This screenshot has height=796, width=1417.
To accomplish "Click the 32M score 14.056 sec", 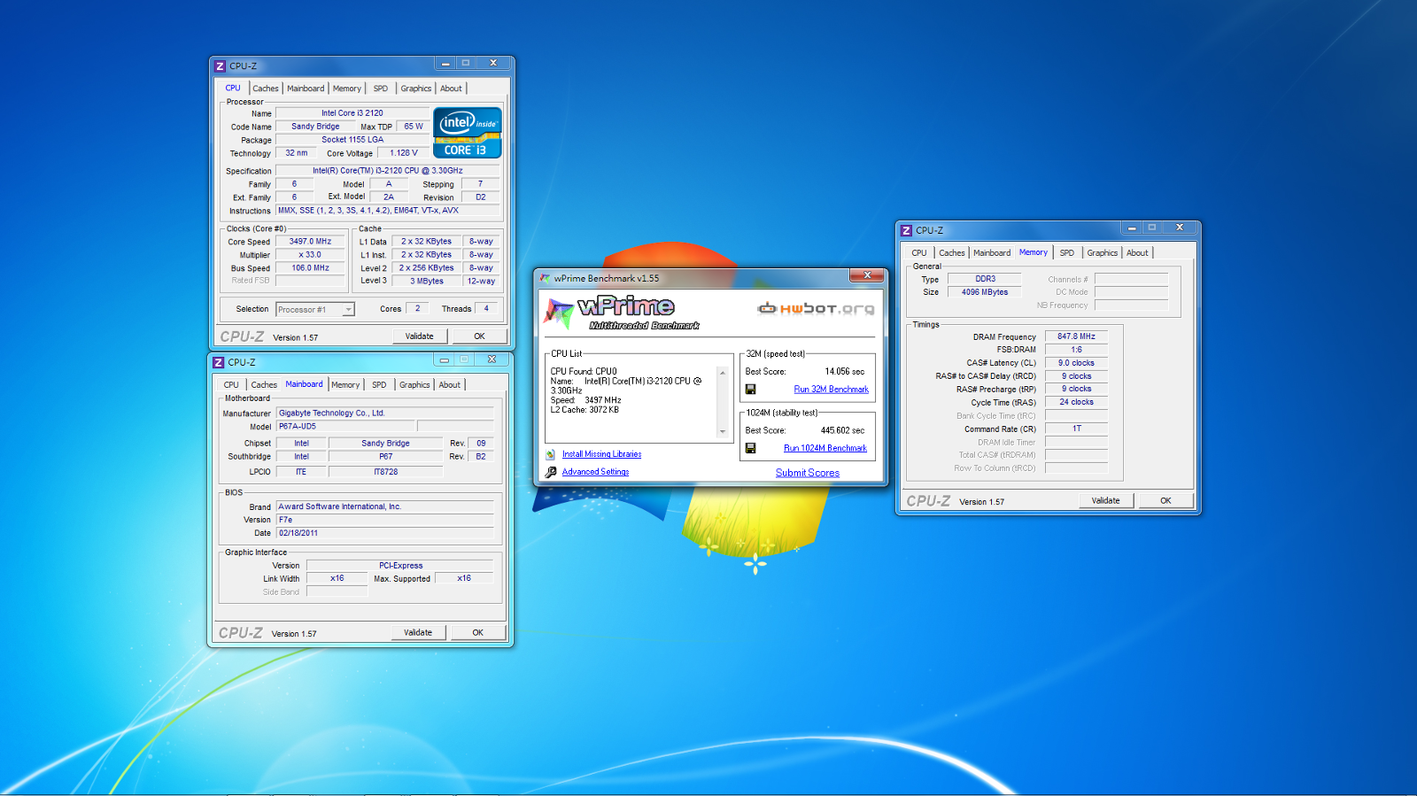I will [x=845, y=372].
